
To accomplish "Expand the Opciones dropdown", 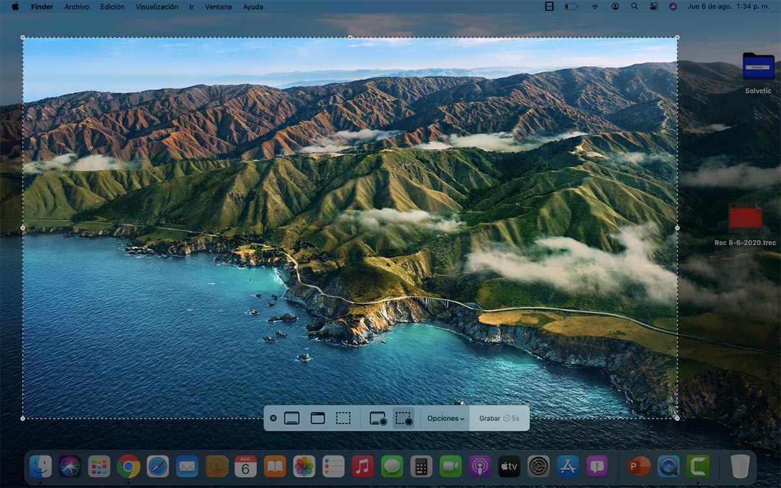I will point(446,418).
